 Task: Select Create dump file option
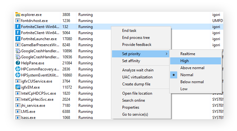[x=136, y=84]
